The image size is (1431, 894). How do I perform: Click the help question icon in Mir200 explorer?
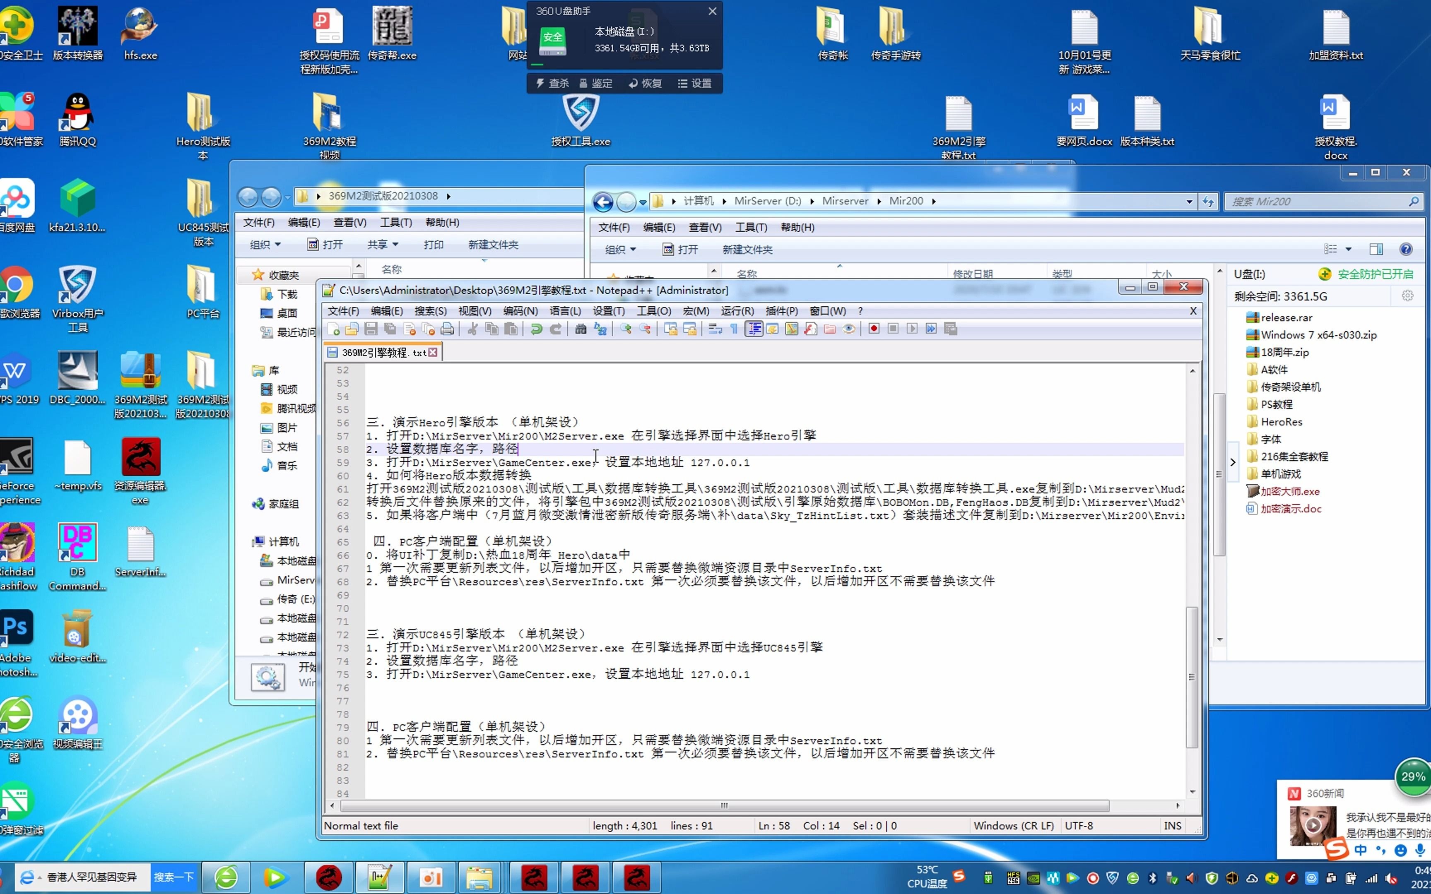pos(1406,250)
